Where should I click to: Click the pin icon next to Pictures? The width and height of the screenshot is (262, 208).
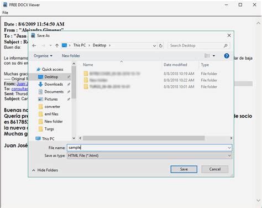tap(69, 99)
